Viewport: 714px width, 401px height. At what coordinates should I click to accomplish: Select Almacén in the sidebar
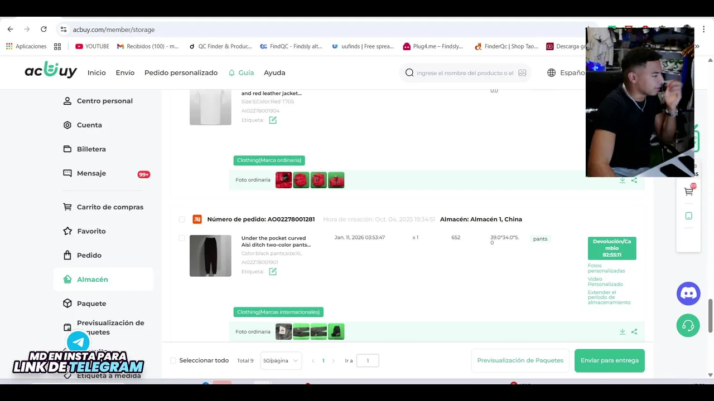(104, 279)
